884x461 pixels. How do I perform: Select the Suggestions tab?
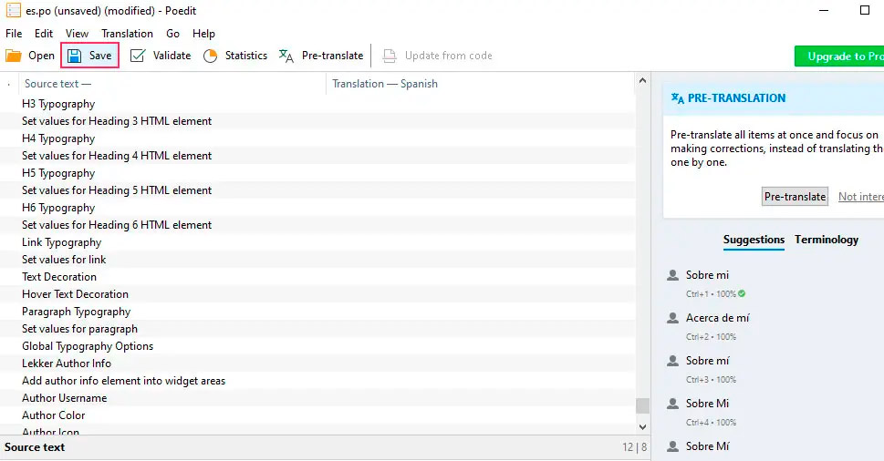point(754,240)
